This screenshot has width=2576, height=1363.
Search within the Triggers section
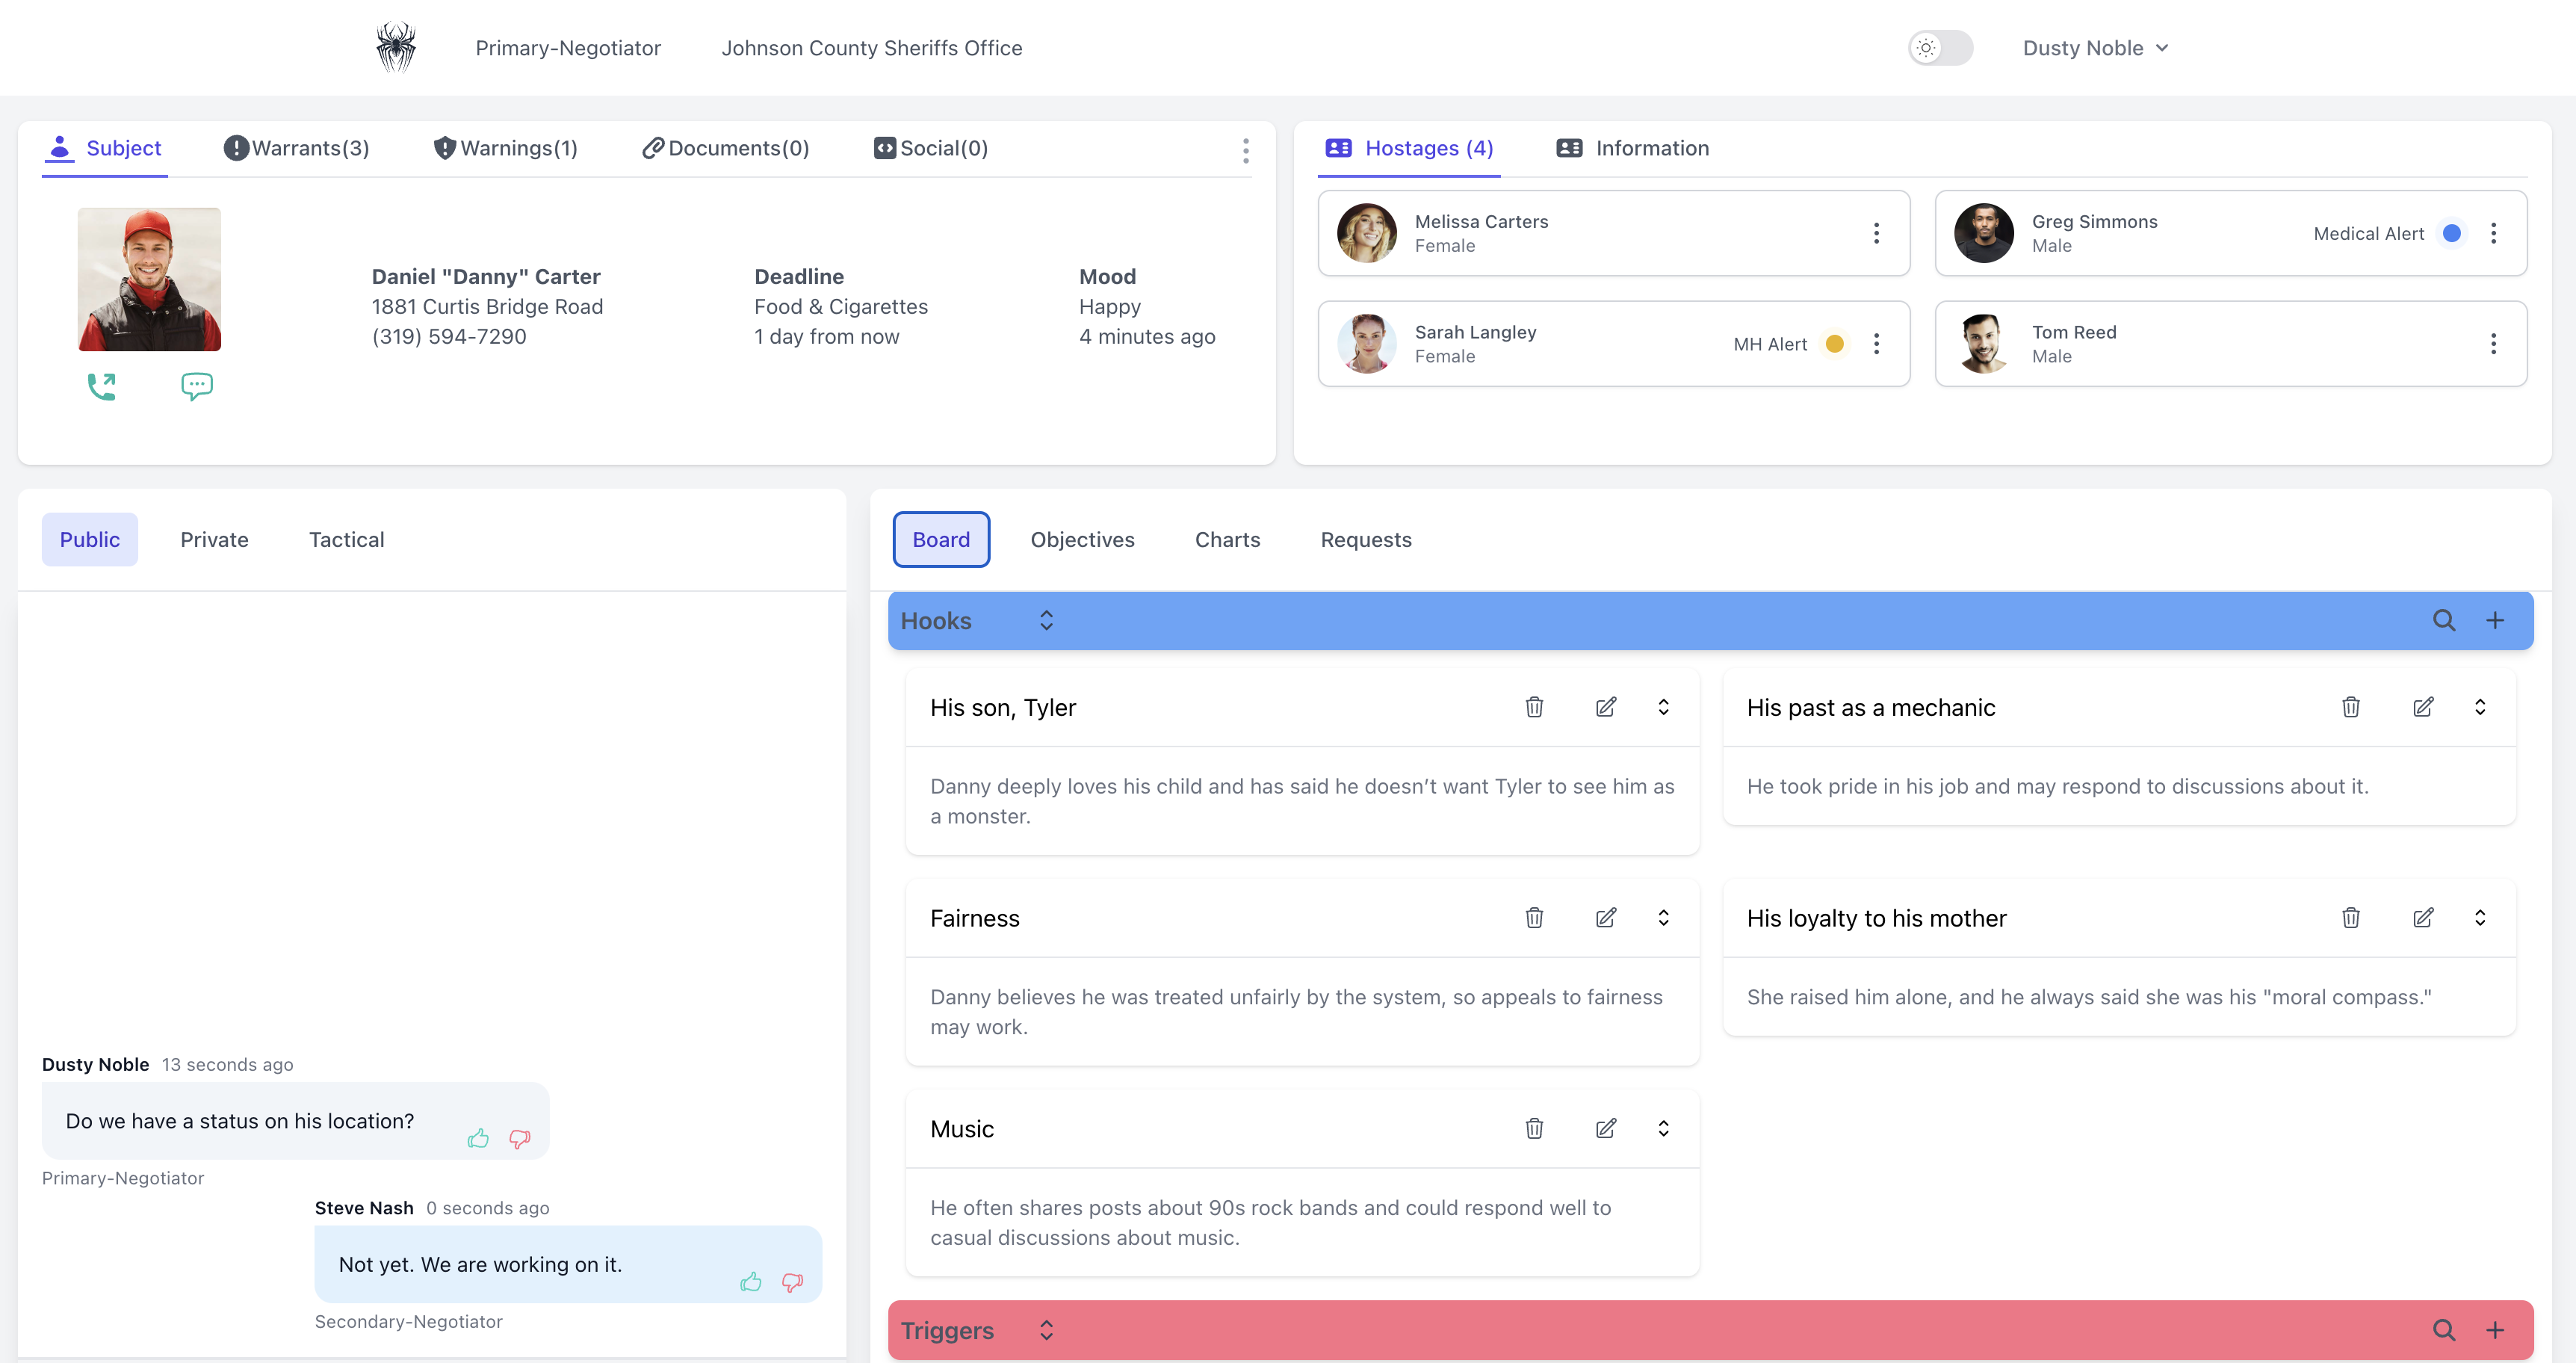point(2443,1330)
